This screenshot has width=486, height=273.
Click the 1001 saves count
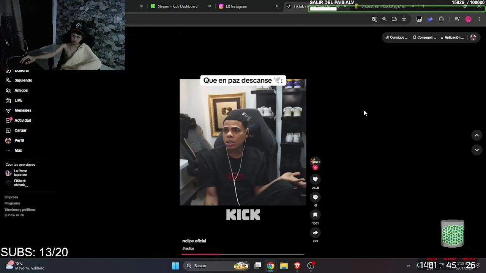click(x=315, y=223)
